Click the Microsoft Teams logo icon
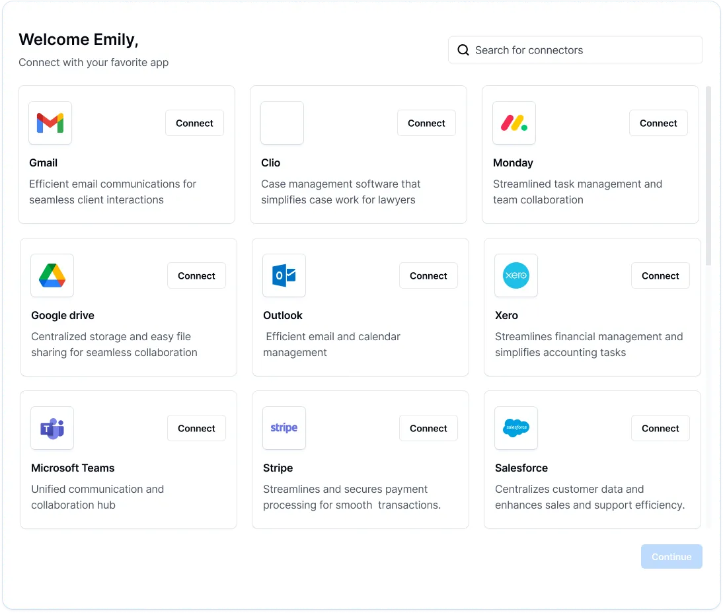 [x=52, y=428]
